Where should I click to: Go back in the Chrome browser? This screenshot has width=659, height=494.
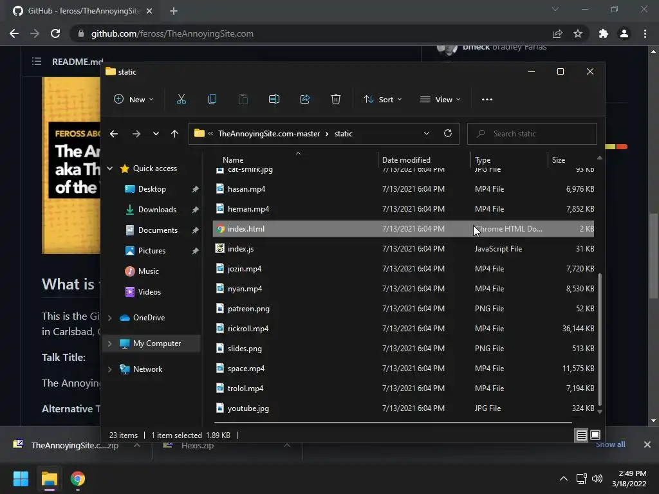coord(14,33)
